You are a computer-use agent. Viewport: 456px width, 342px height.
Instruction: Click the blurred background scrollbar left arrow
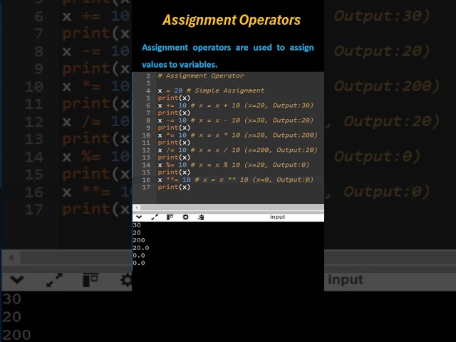pyautogui.click(x=11, y=258)
